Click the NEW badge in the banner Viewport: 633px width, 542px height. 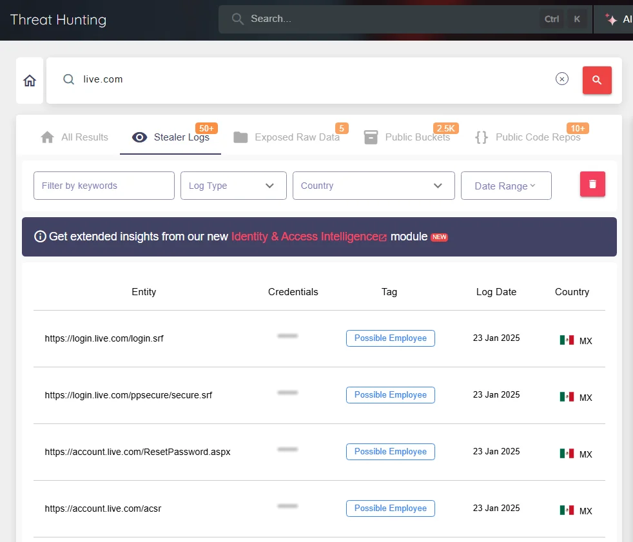(x=439, y=237)
